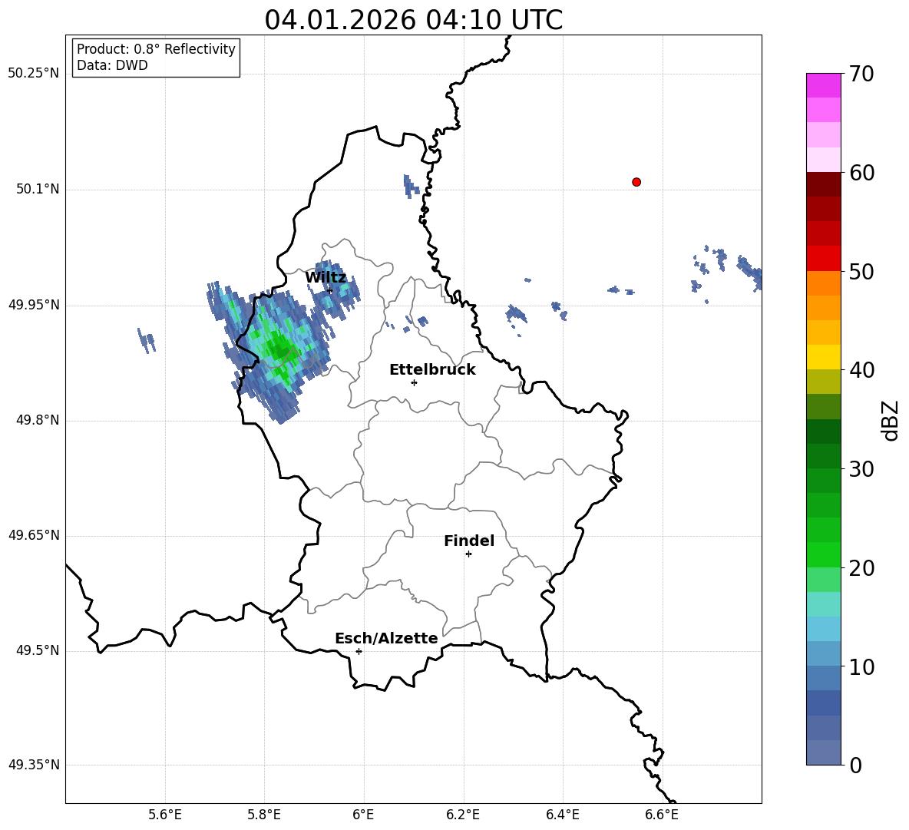The image size is (909, 830).
Task: Click the Data: DWD text
Action: [x=112, y=65]
